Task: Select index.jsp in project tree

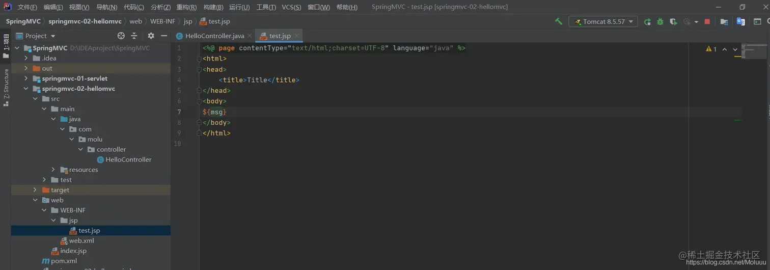Action: 69,251
